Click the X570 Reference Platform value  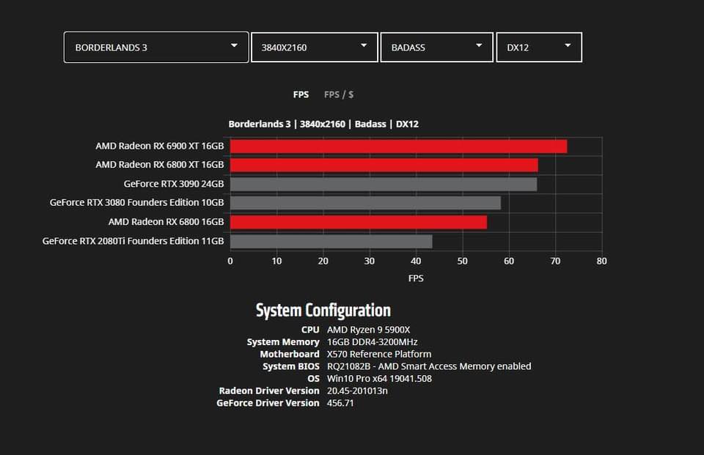coord(379,354)
